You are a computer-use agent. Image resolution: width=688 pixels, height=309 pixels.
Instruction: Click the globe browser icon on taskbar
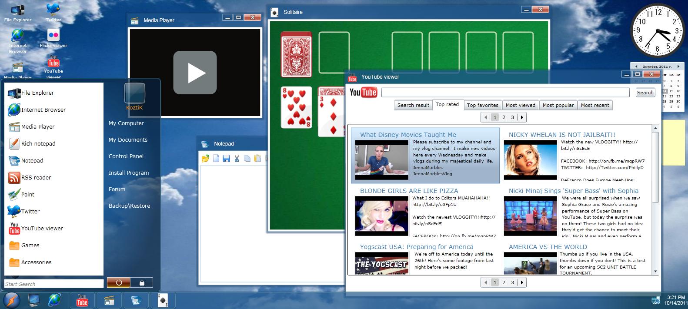point(54,300)
